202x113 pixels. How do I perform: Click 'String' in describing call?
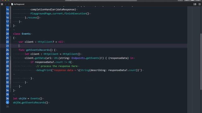85,70
